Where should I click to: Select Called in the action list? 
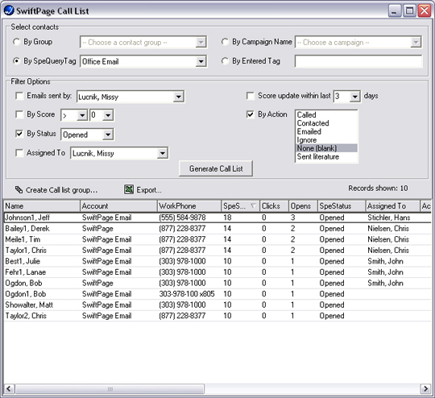(x=326, y=115)
